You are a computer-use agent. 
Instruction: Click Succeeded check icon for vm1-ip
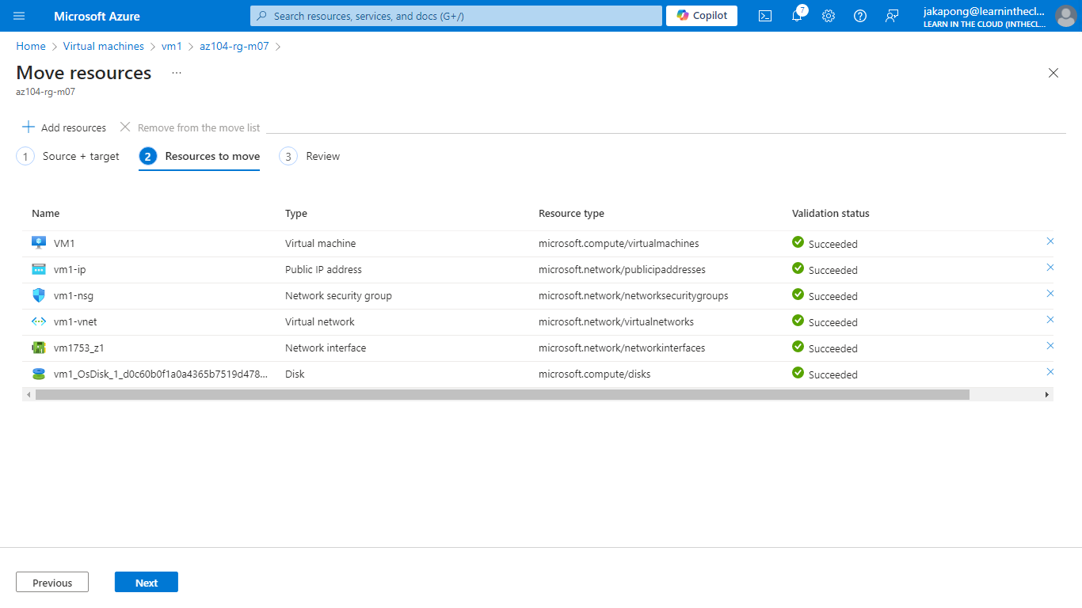[798, 268]
